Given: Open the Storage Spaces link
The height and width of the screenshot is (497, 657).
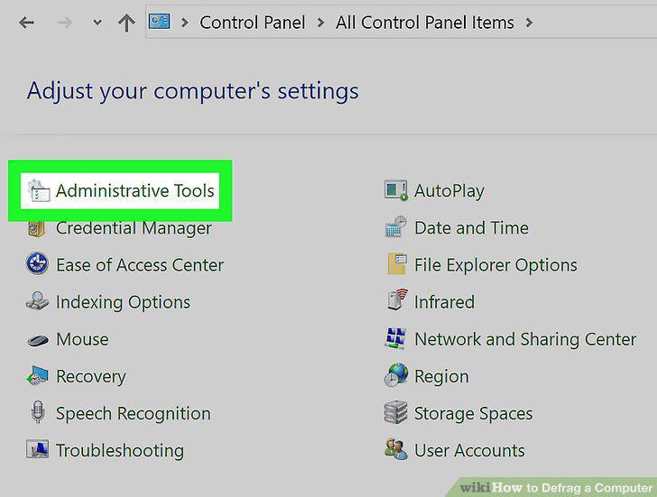Looking at the screenshot, I should [474, 414].
